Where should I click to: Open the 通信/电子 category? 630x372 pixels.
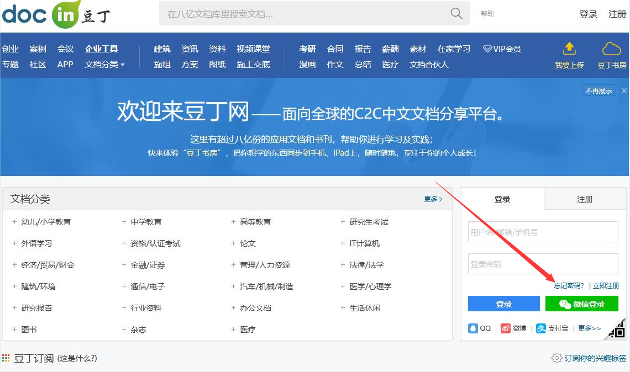click(148, 286)
